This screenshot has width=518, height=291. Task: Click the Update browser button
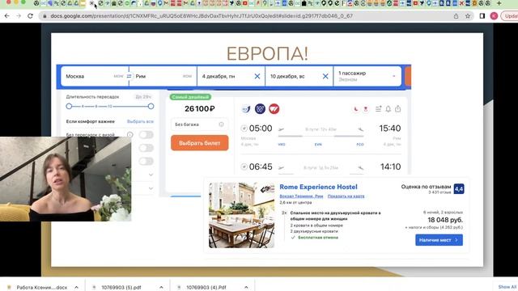click(x=510, y=16)
